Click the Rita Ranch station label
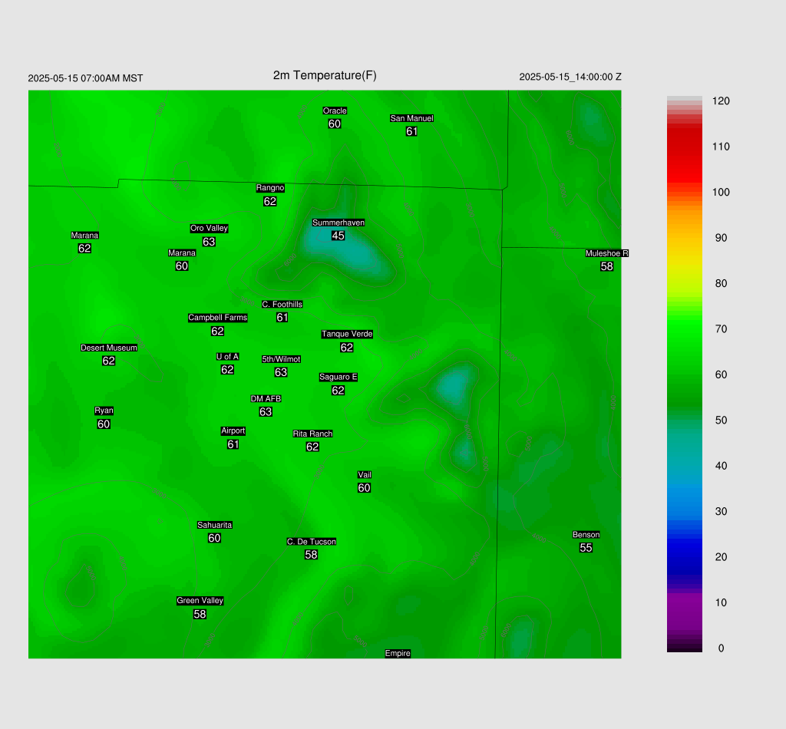Image resolution: width=786 pixels, height=729 pixels. tap(313, 434)
